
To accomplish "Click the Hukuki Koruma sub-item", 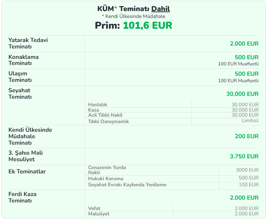I will click(105, 178).
